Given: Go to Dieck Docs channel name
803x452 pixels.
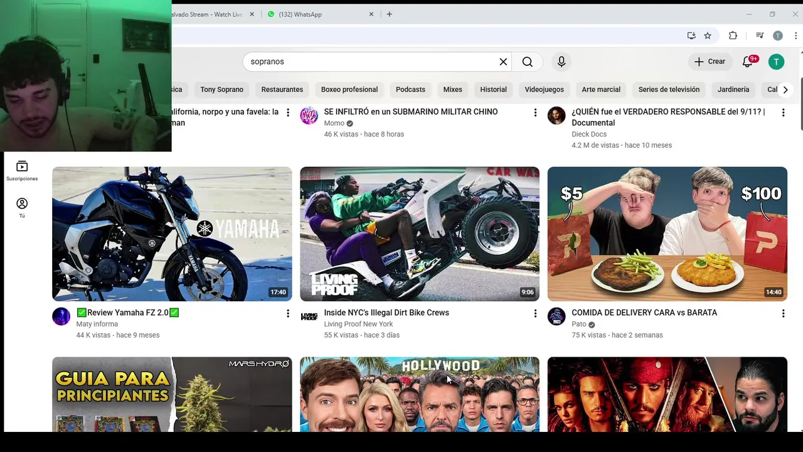Looking at the screenshot, I should pyautogui.click(x=589, y=134).
